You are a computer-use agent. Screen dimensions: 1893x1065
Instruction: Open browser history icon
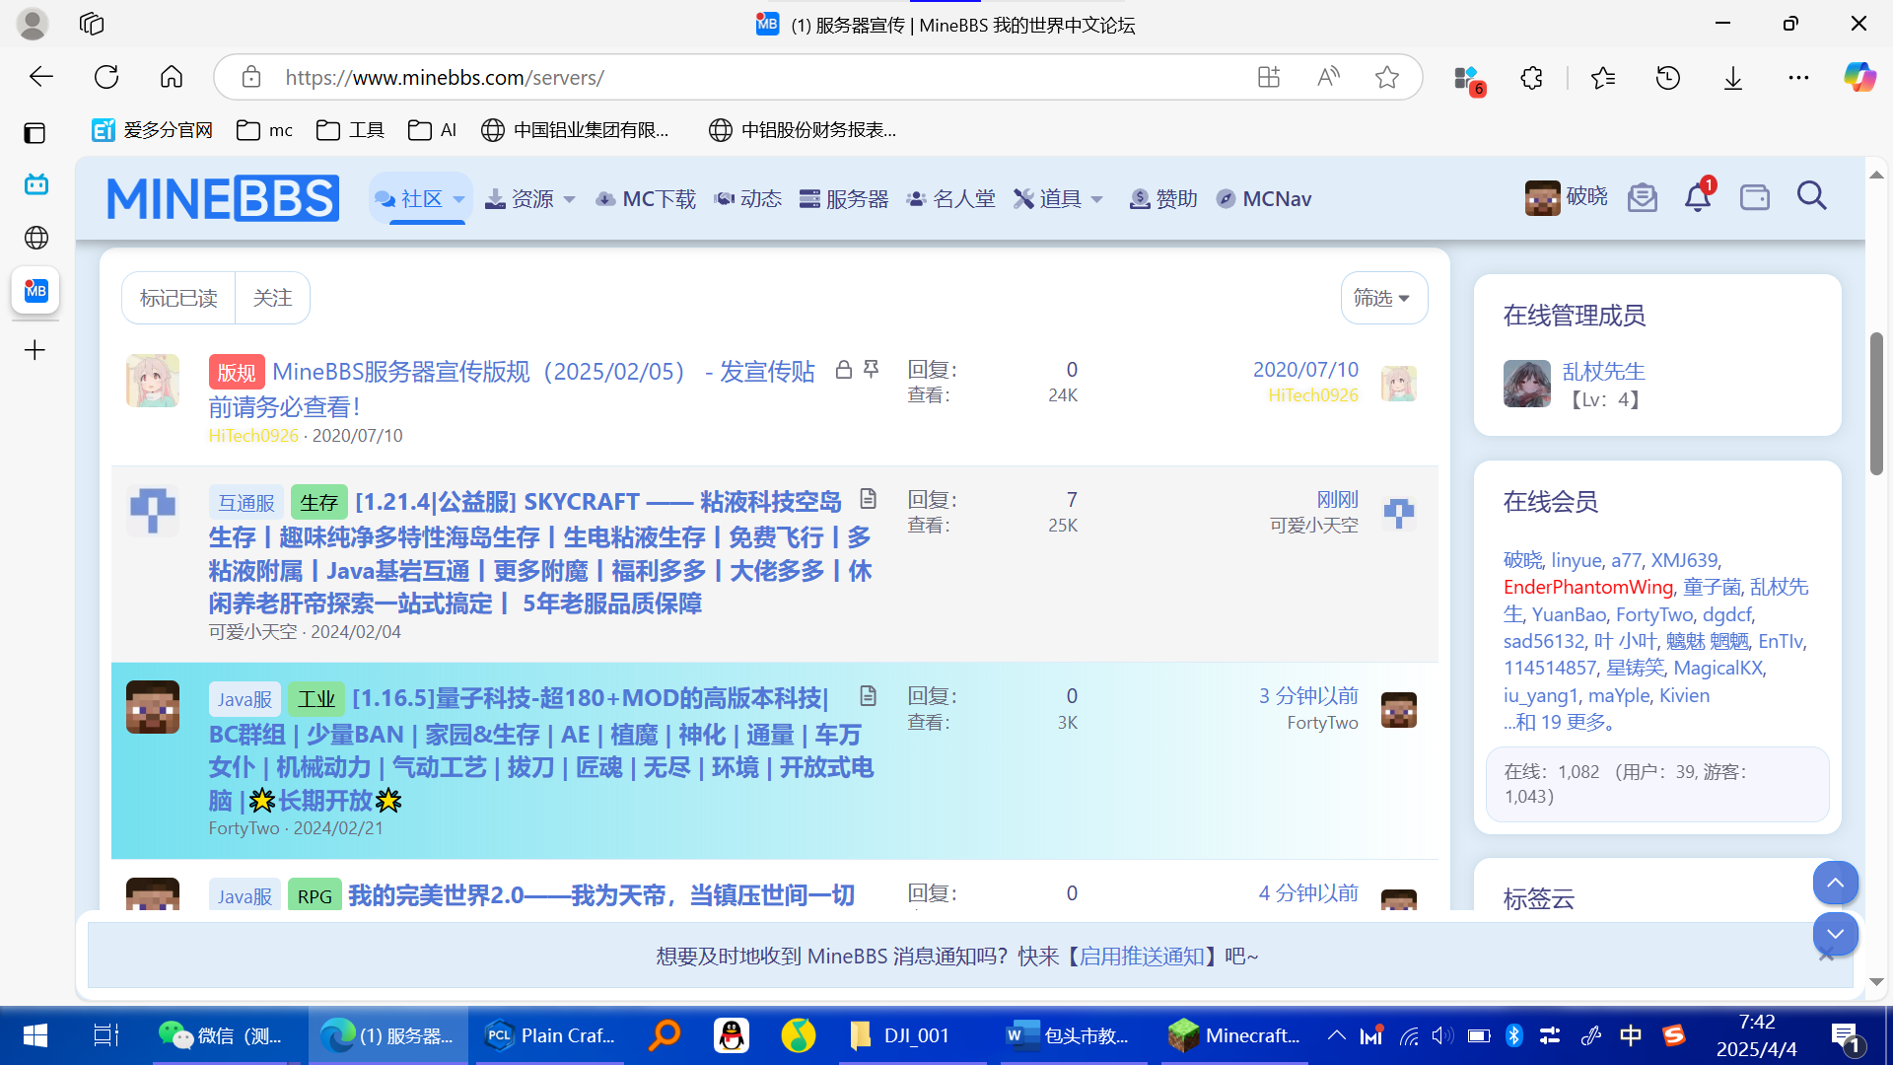coord(1668,77)
